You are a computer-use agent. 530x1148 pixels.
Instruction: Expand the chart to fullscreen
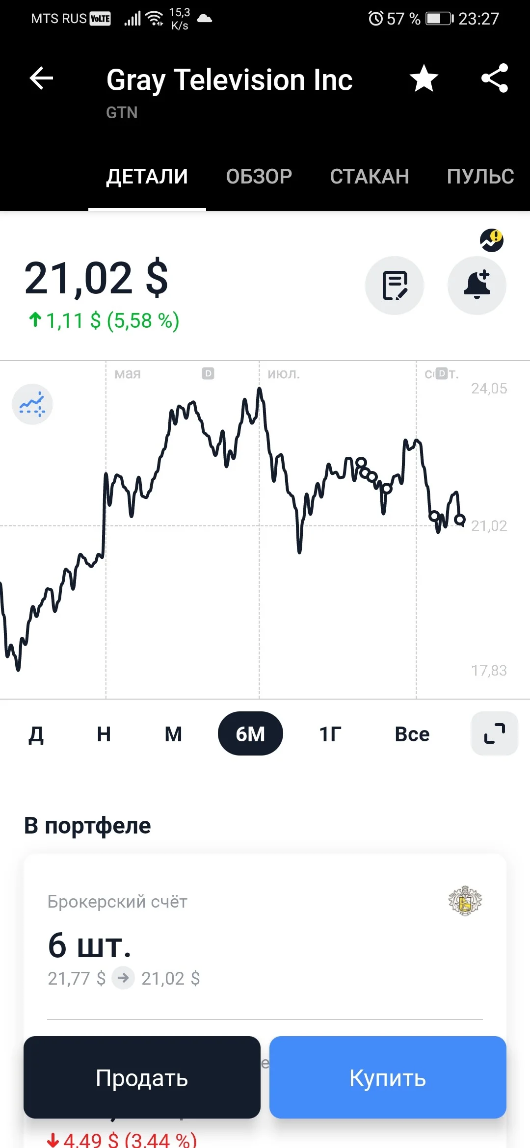click(x=495, y=733)
